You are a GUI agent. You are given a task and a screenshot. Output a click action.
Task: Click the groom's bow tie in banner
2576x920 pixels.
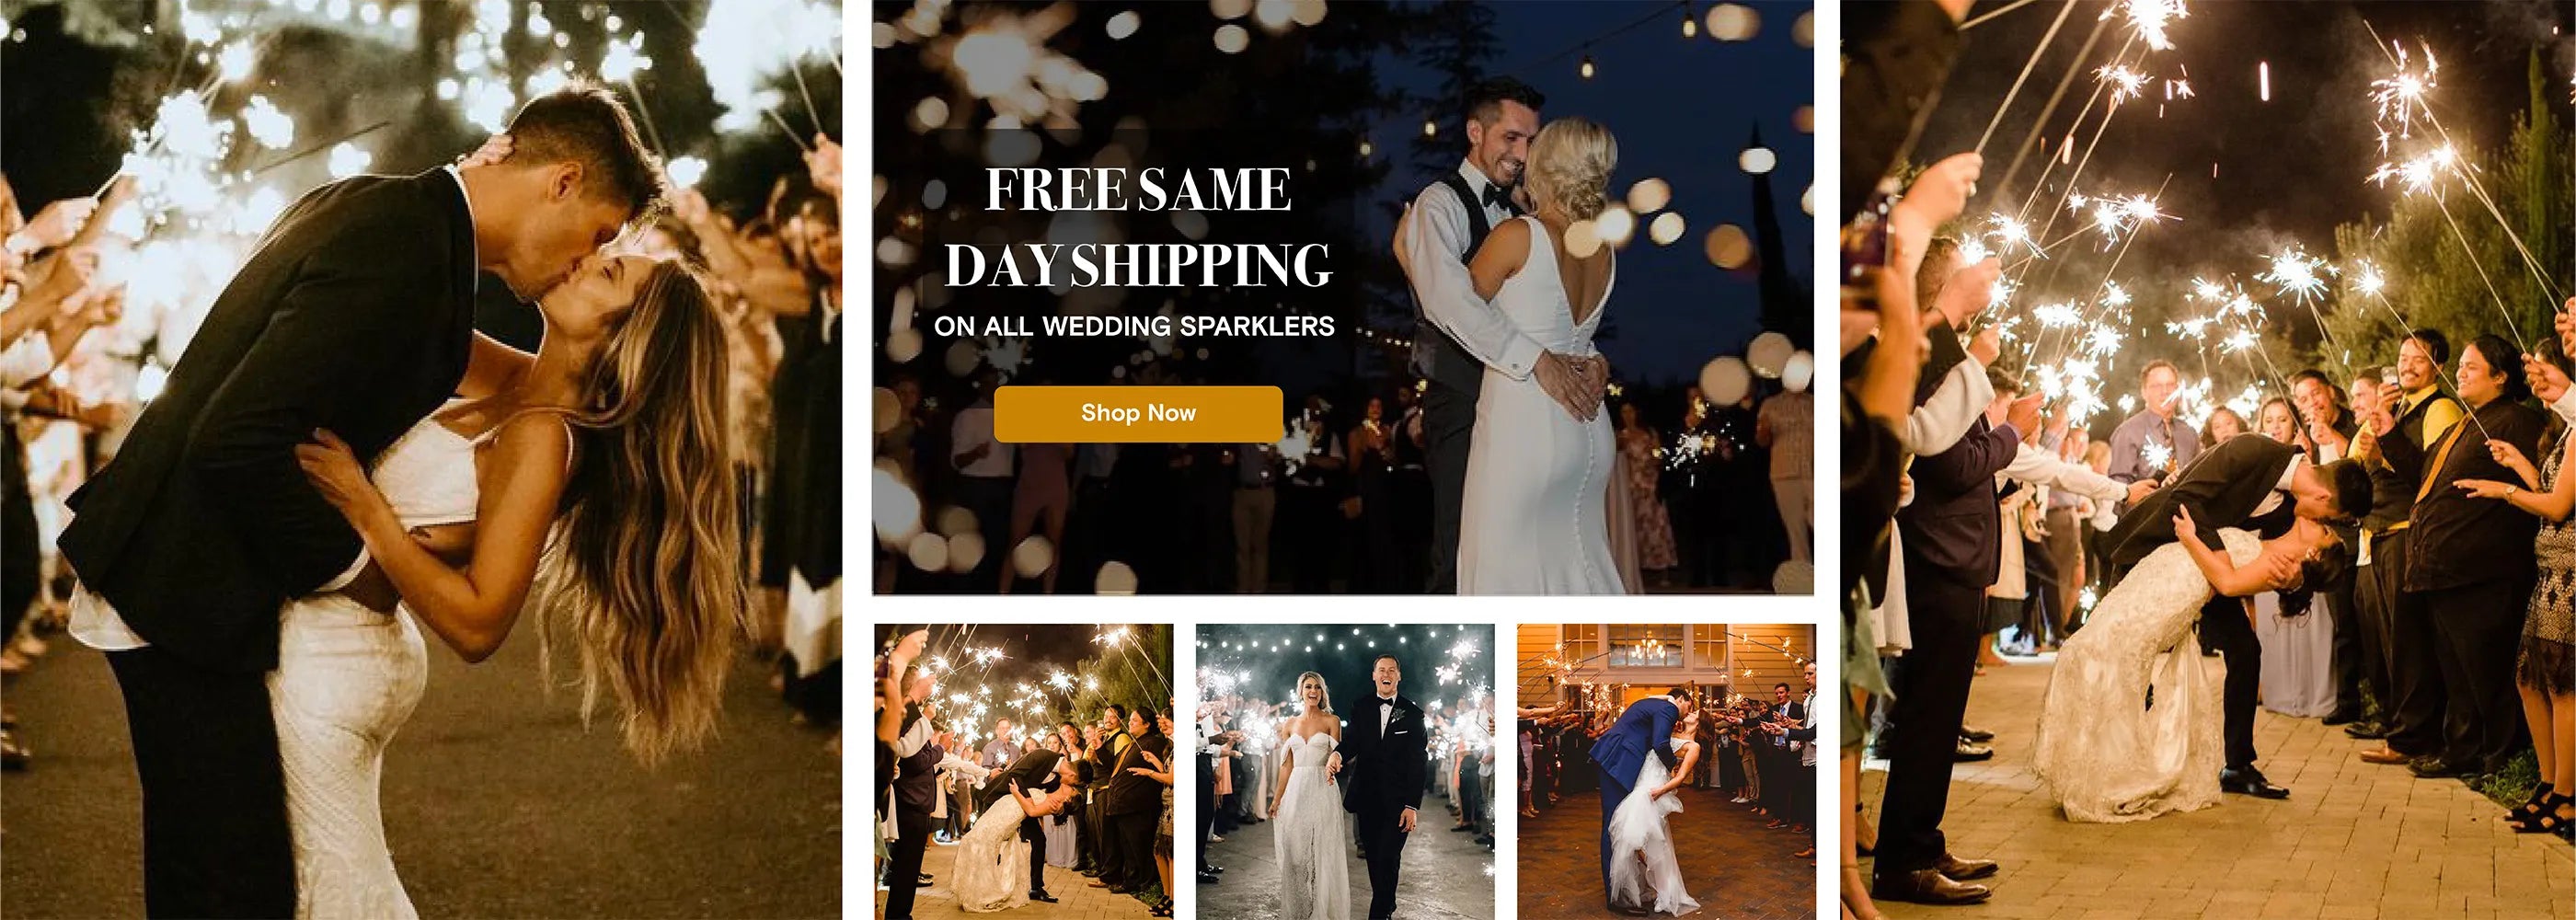tap(1496, 197)
